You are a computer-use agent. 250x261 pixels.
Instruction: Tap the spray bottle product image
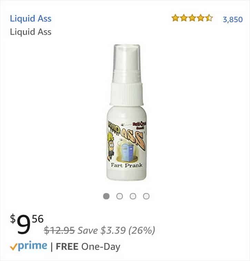(x=126, y=112)
